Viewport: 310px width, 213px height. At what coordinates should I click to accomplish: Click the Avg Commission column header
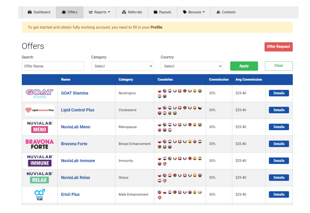tap(249, 80)
